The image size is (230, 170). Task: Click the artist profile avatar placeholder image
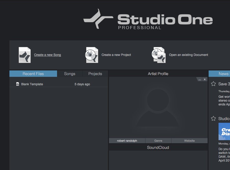coord(158,107)
